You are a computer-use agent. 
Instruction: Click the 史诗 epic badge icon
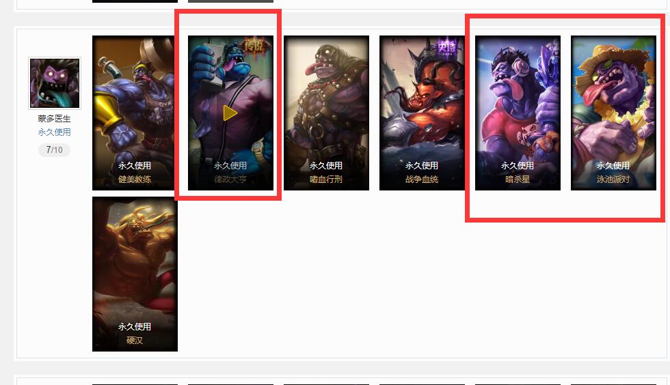(447, 45)
